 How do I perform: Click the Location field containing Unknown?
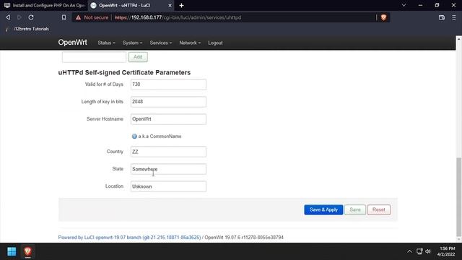pos(168,186)
